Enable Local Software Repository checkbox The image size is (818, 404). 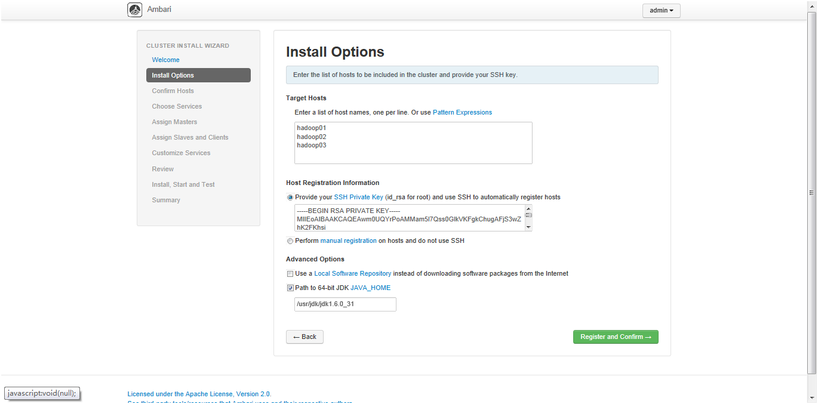(290, 274)
